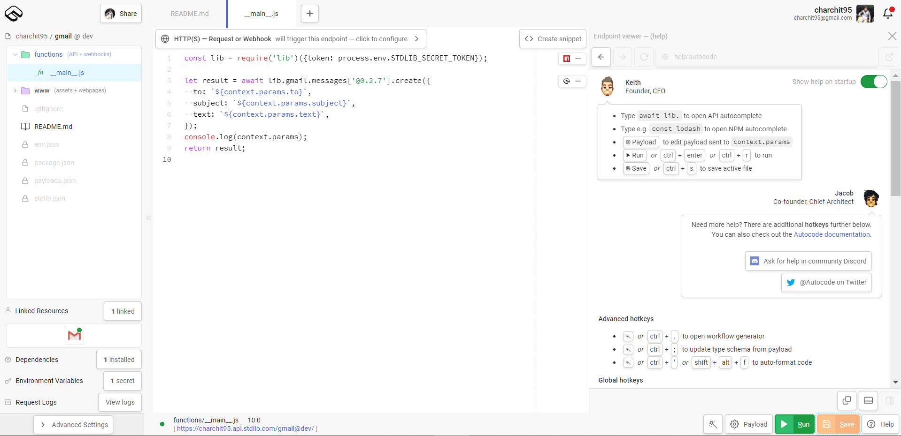901x436 pixels.
Task: Reload the Endpoint viewer page
Action: pos(644,57)
